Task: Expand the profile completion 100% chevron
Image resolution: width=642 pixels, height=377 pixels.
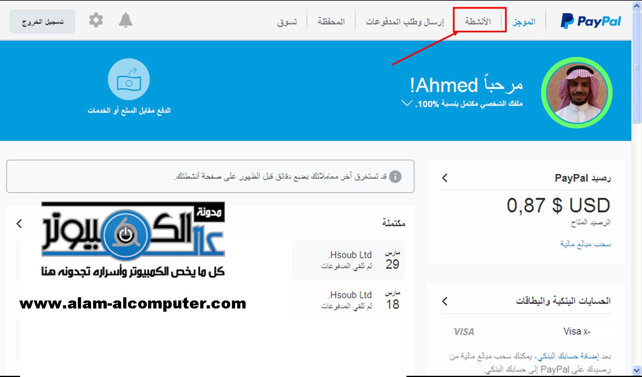Action: 407,103
